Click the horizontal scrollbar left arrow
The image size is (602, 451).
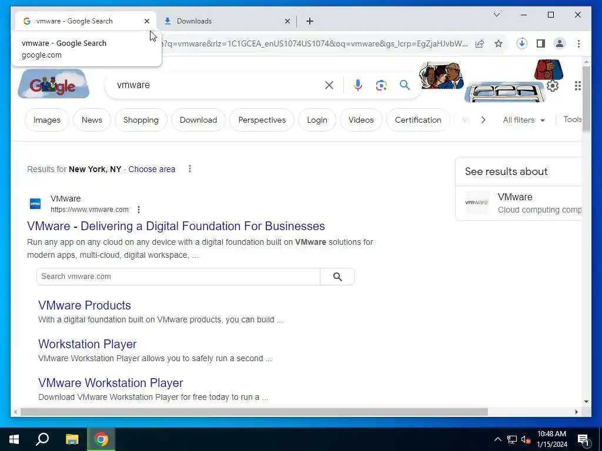click(15, 412)
